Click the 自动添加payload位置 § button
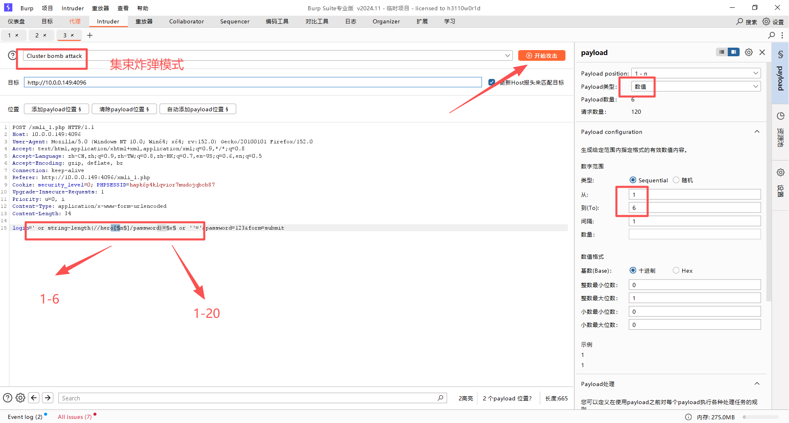The height and width of the screenshot is (423, 789). 198,109
